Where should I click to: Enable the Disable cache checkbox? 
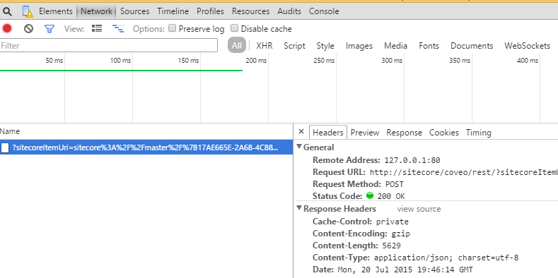[x=234, y=28]
